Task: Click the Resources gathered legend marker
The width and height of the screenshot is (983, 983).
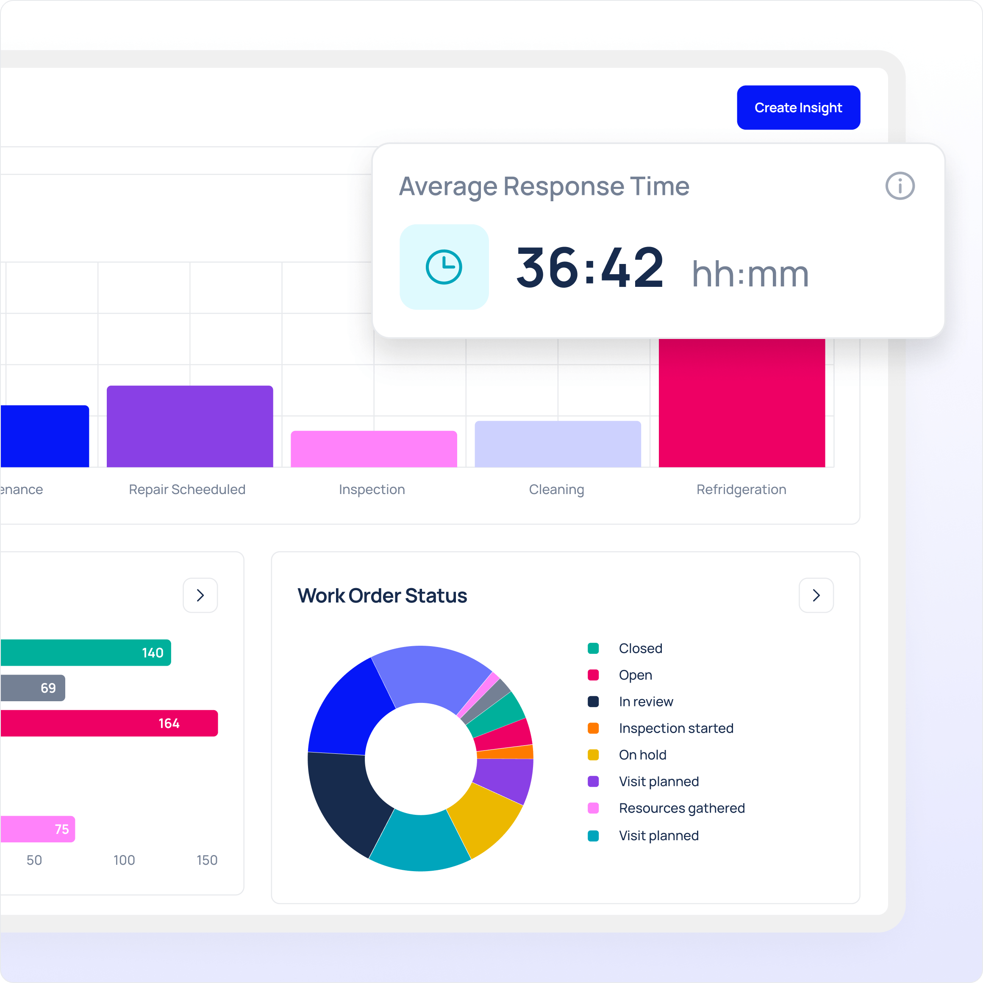Action: pos(593,808)
